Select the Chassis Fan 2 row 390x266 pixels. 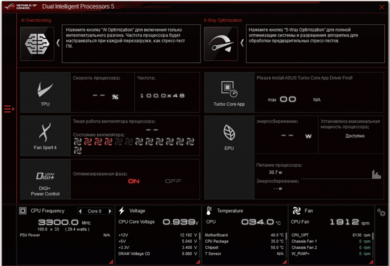click(x=331, y=247)
